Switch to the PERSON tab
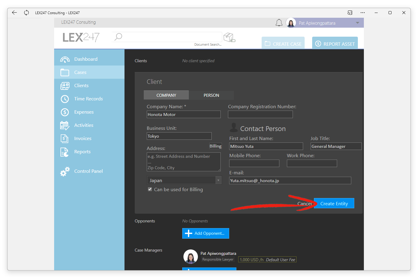418x278 pixels. [x=211, y=95]
